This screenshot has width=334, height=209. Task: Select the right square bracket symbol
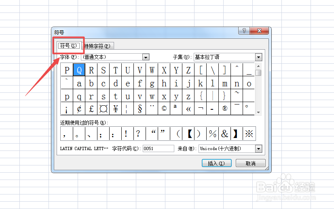225,70
